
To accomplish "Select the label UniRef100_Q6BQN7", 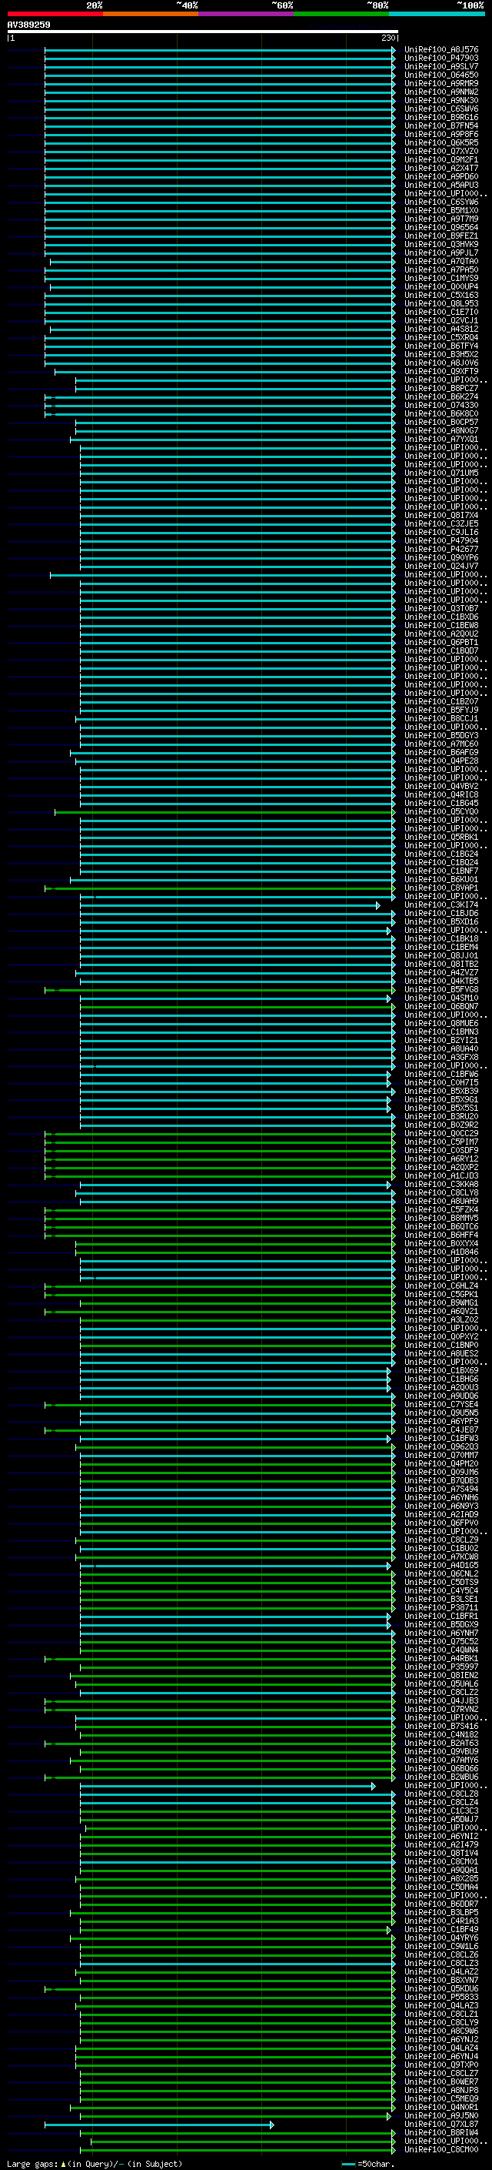I will (441, 1007).
